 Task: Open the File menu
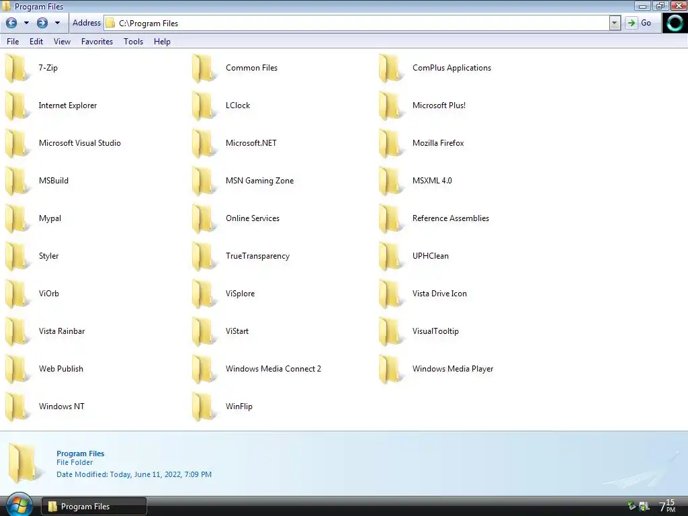pyautogui.click(x=13, y=41)
